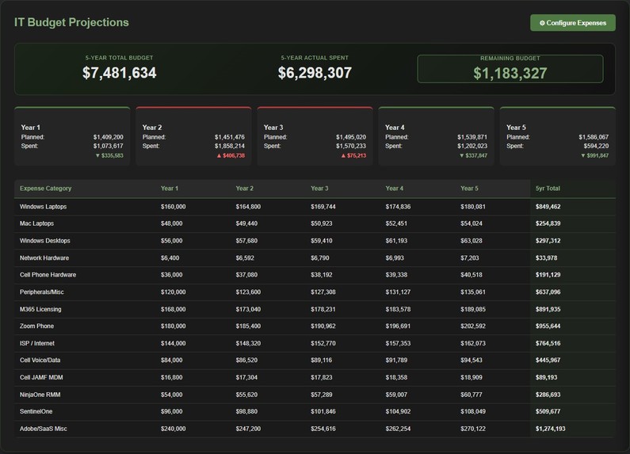Click the IT Budget Projections title
This screenshot has width=630, height=454.
71,22
